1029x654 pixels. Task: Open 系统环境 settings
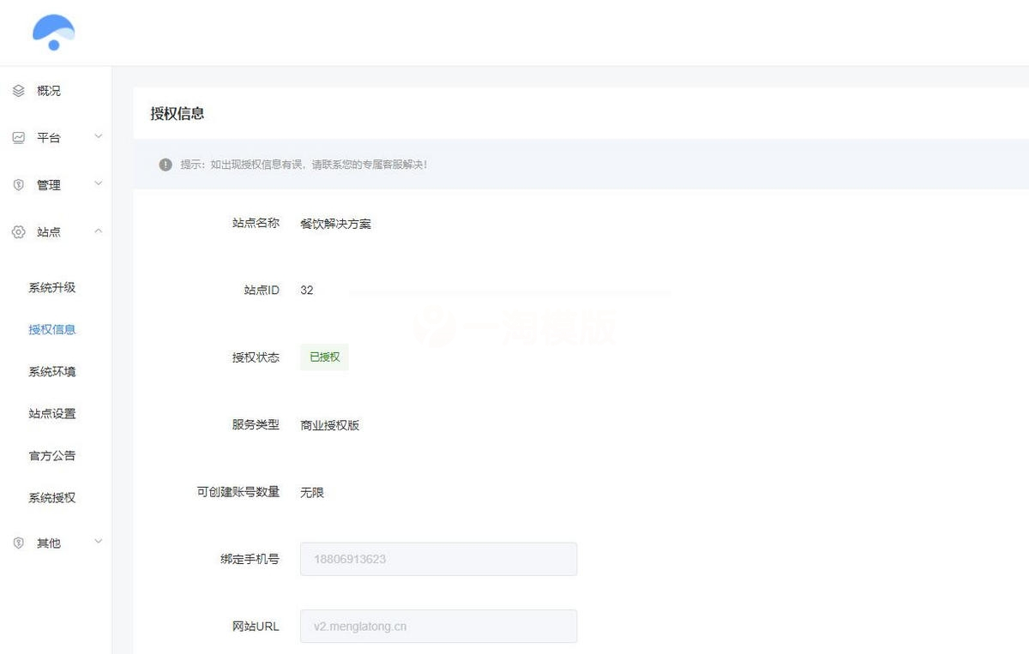pyautogui.click(x=51, y=371)
